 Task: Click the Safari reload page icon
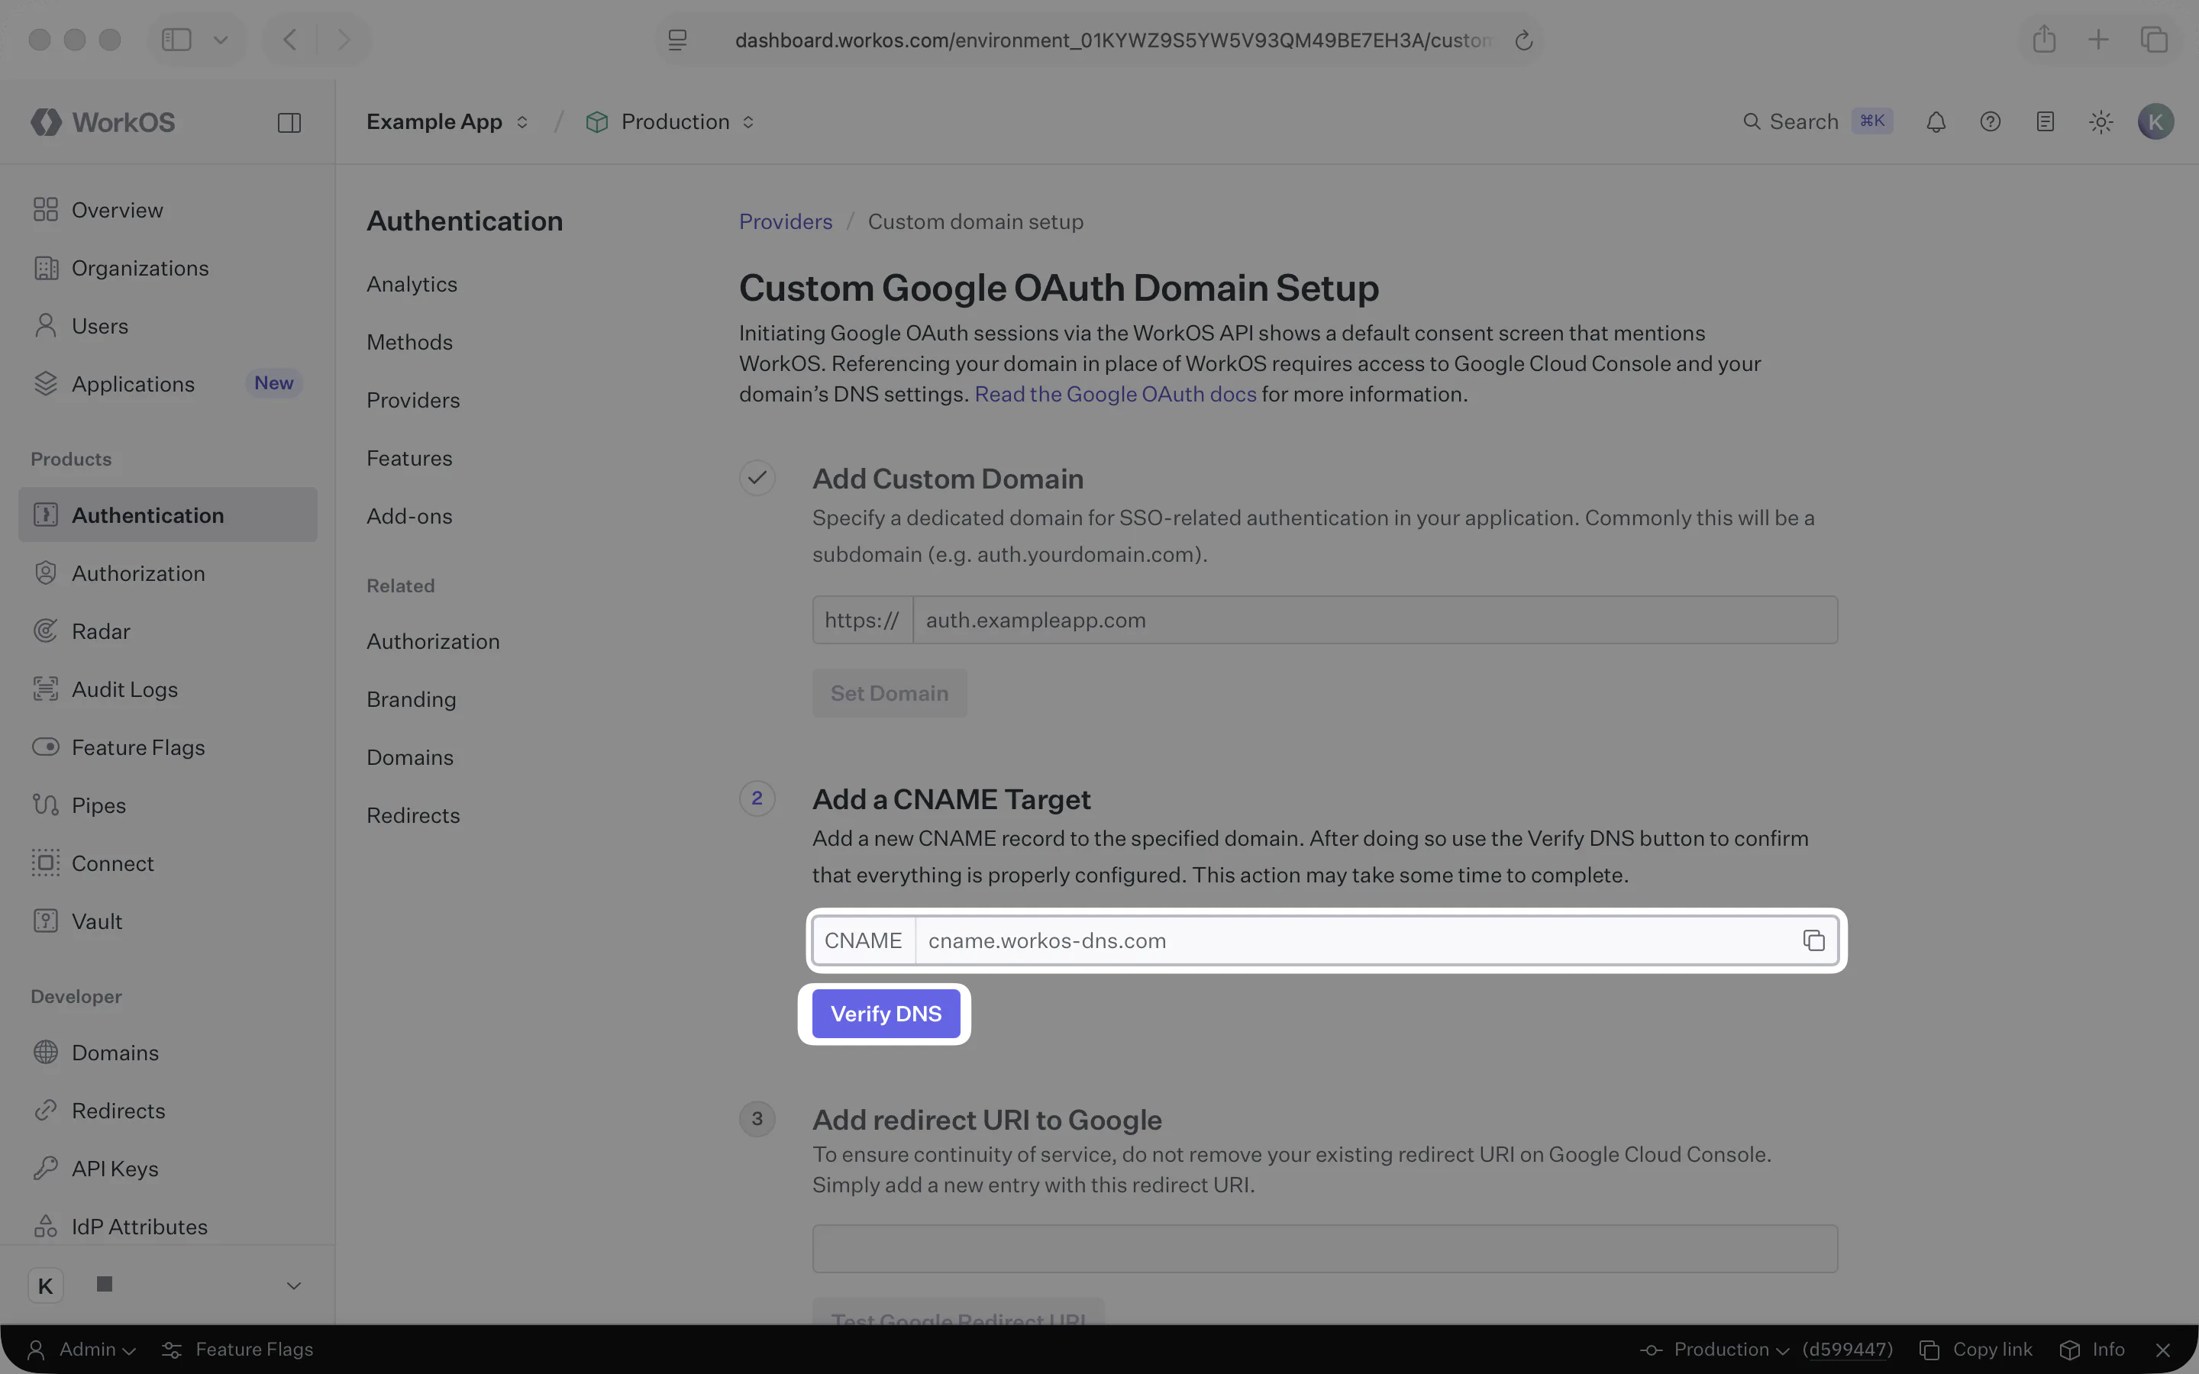point(1524,40)
